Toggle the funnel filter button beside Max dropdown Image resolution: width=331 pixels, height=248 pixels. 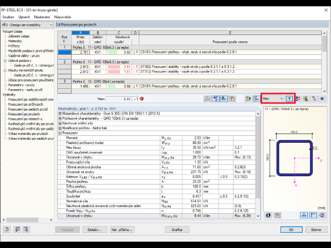click(289, 98)
